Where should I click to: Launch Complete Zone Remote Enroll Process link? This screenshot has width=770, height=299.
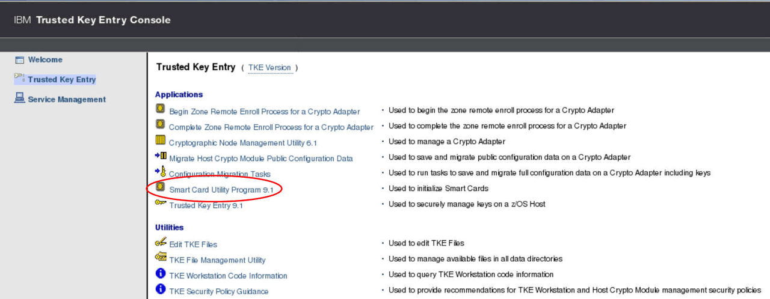click(271, 127)
